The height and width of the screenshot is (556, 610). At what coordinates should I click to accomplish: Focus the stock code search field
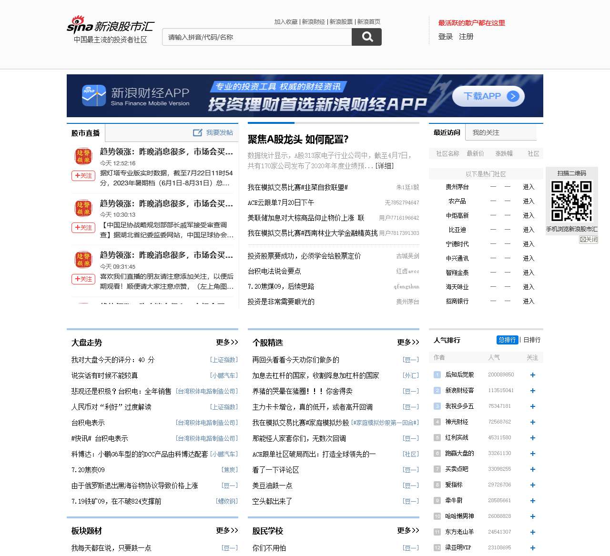point(257,37)
